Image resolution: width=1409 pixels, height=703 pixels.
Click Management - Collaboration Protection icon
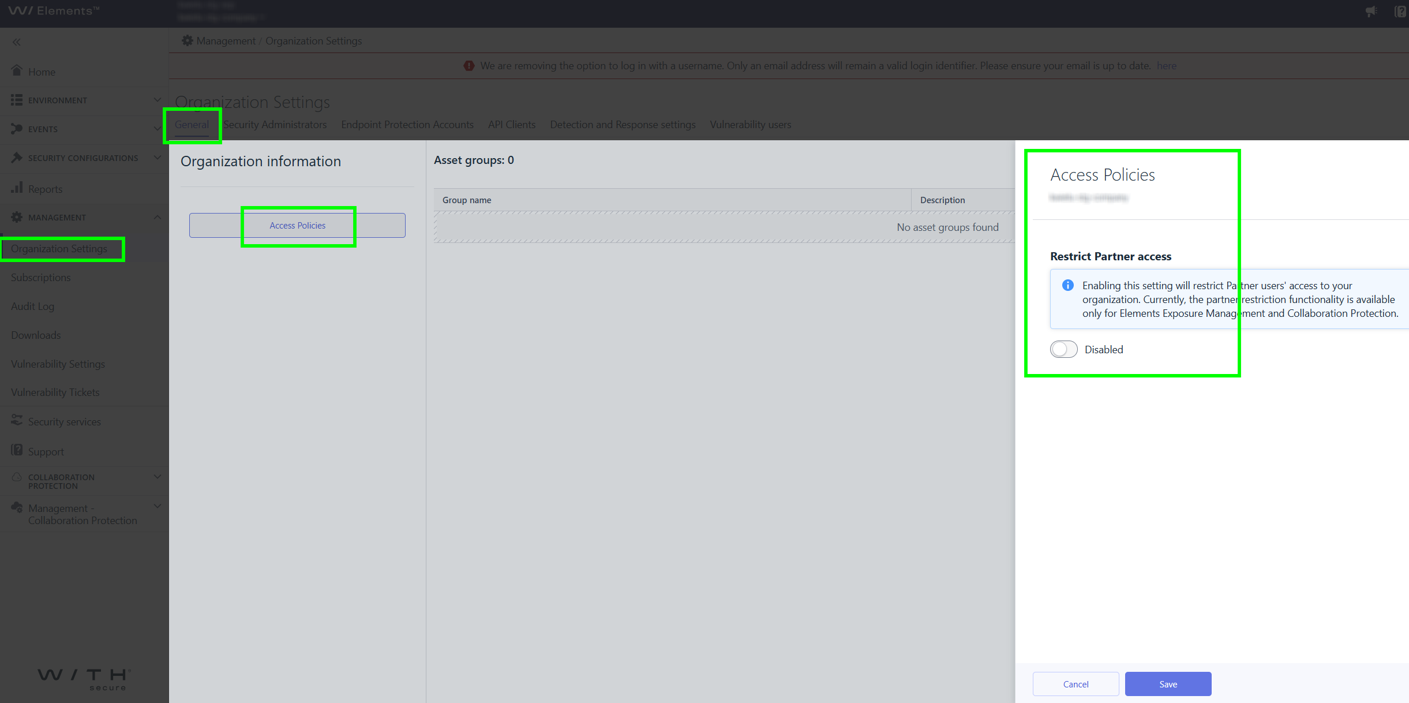pos(17,507)
